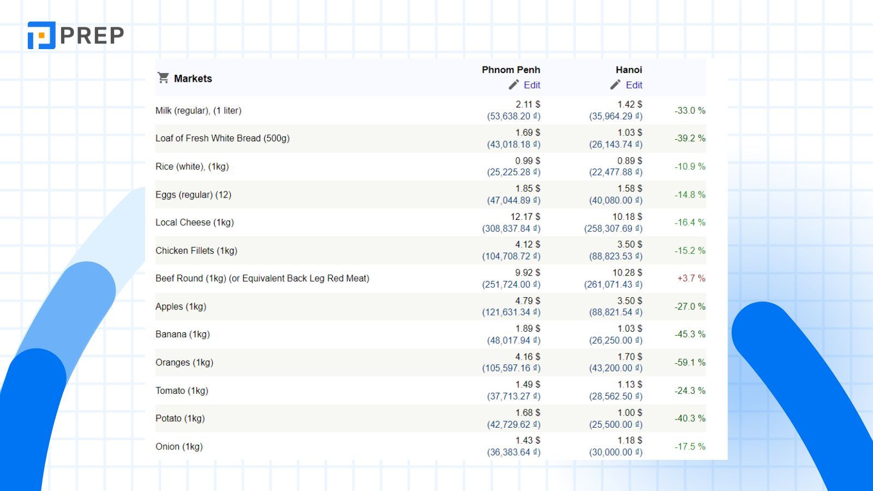The width and height of the screenshot is (873, 491).
Task: Click the (43,018.18 ₫) bread dong value
Action: (x=513, y=145)
